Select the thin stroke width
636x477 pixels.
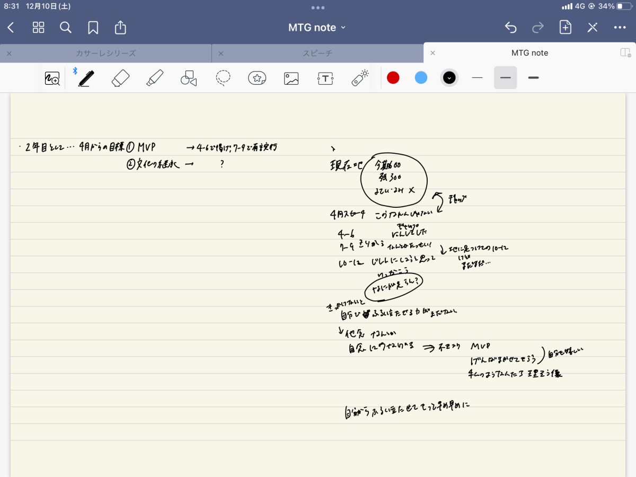pyautogui.click(x=477, y=78)
